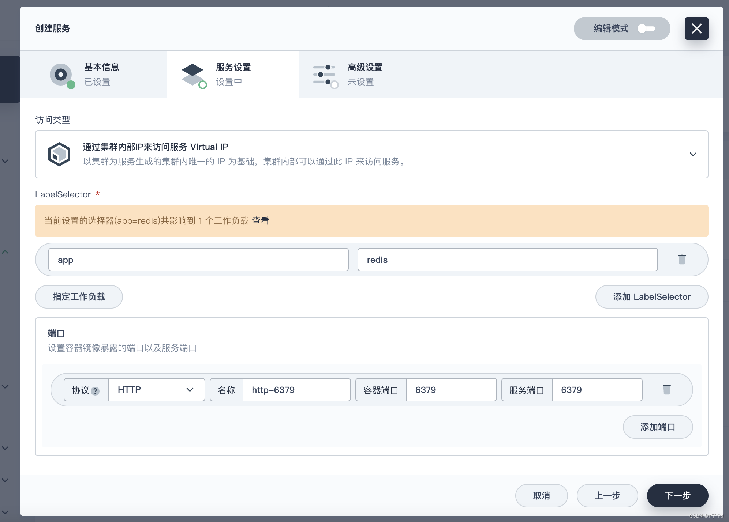Click the 指定工作负载 button
729x522 pixels.
tap(79, 297)
